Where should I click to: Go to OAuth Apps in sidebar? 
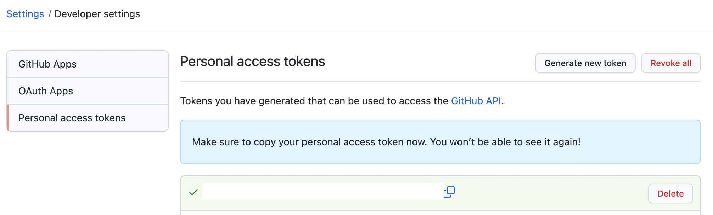46,91
